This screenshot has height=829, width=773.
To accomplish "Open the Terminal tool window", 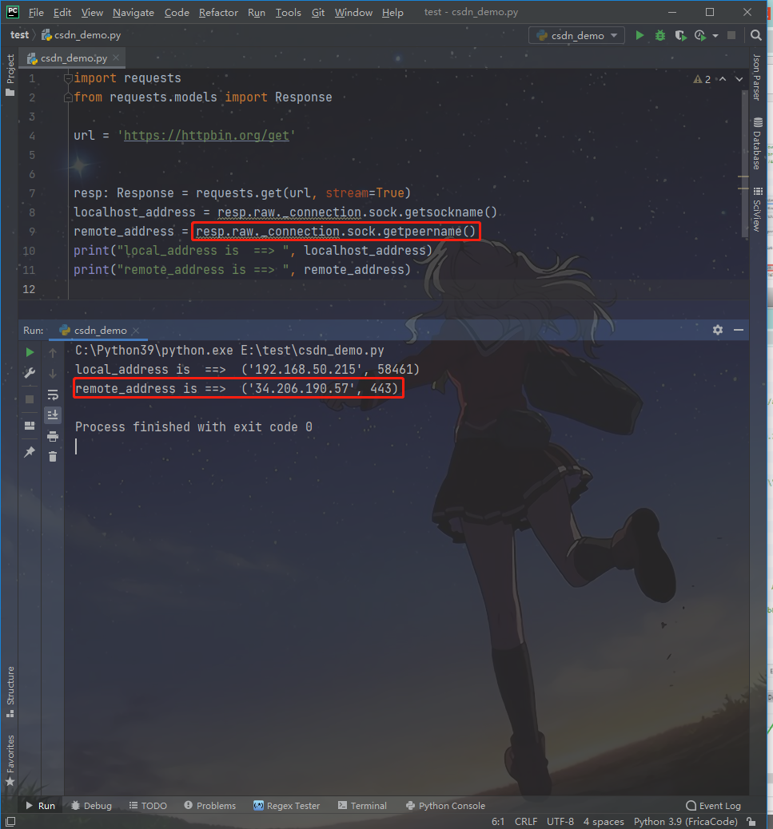I will (x=362, y=806).
